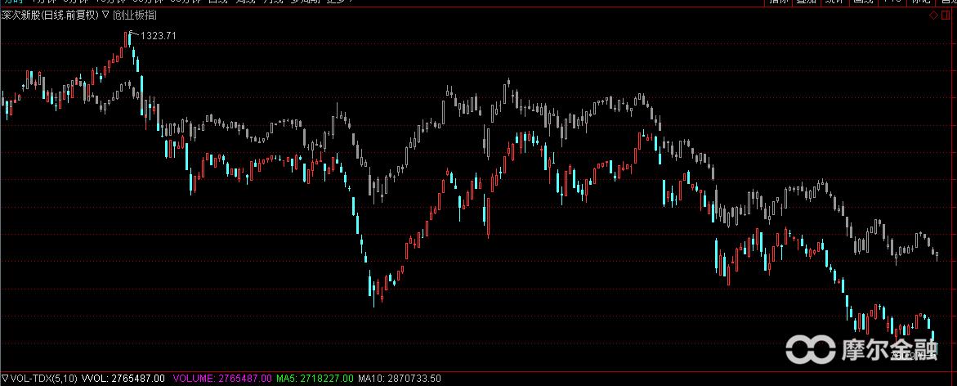This screenshot has width=957, height=386.
Task: Click the MA10: 2870733.50 value
Action: (399, 379)
